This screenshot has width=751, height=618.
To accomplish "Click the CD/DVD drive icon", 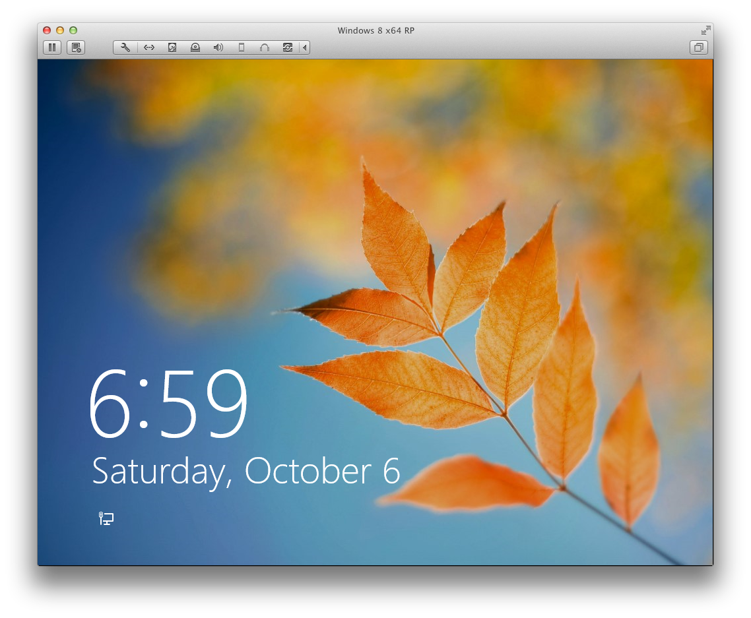I will [x=195, y=47].
